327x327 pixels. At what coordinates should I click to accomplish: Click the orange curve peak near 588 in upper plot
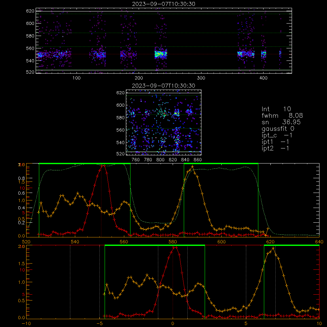[193, 166]
